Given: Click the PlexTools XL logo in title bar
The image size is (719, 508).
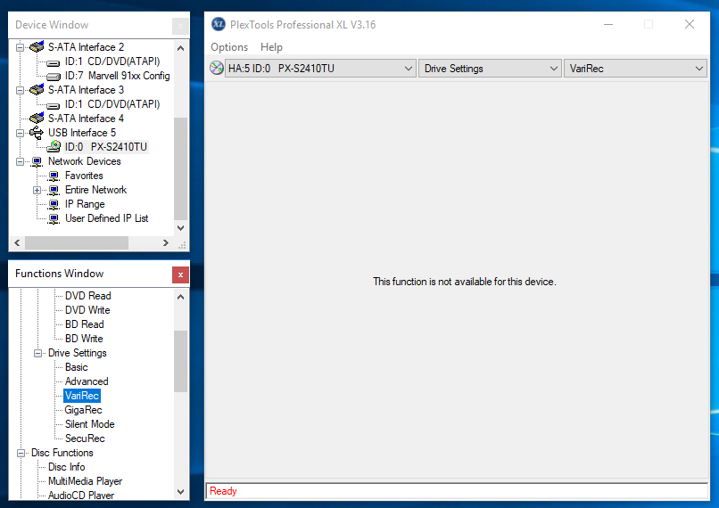Looking at the screenshot, I should coord(219,24).
